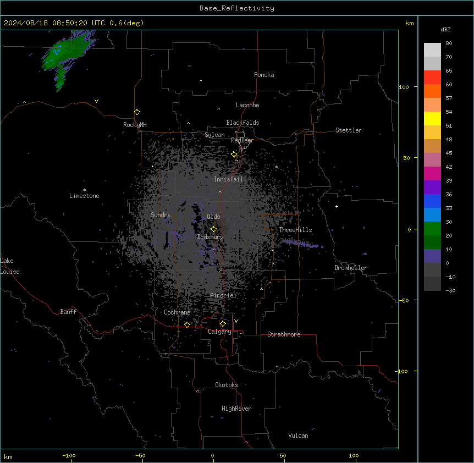Viewport: 474px width, 463px height.
Task: Click the Okotoks town label
Action: [x=227, y=385]
